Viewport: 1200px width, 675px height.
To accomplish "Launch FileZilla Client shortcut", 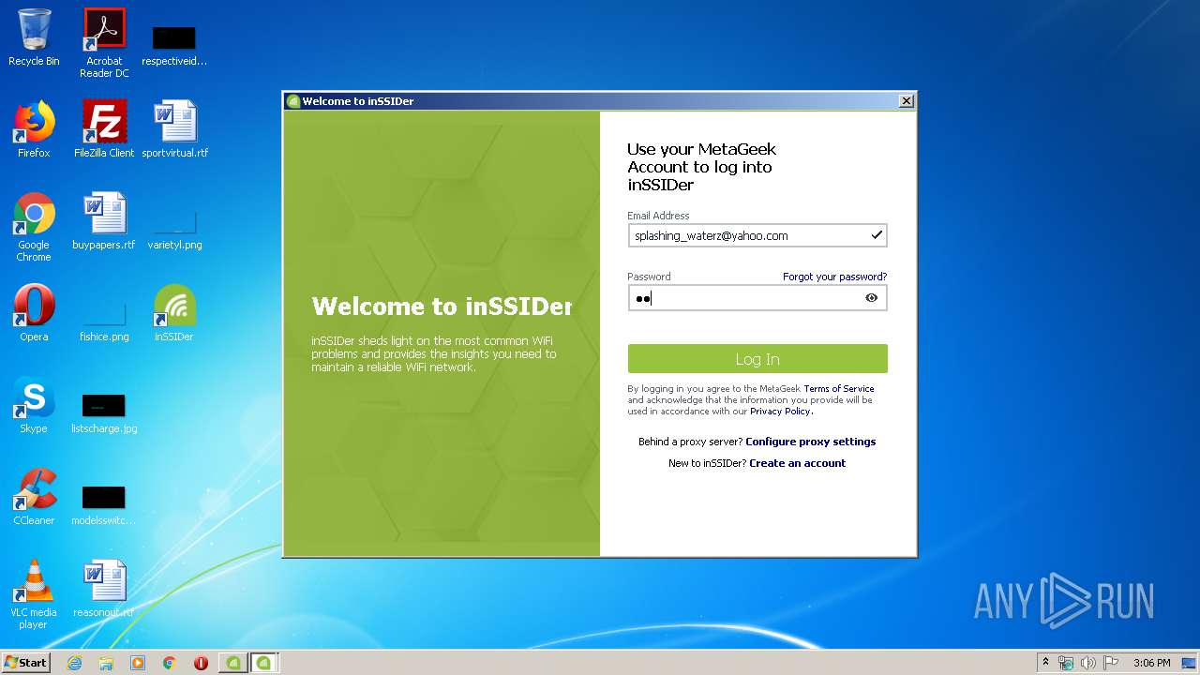I will click(104, 129).
